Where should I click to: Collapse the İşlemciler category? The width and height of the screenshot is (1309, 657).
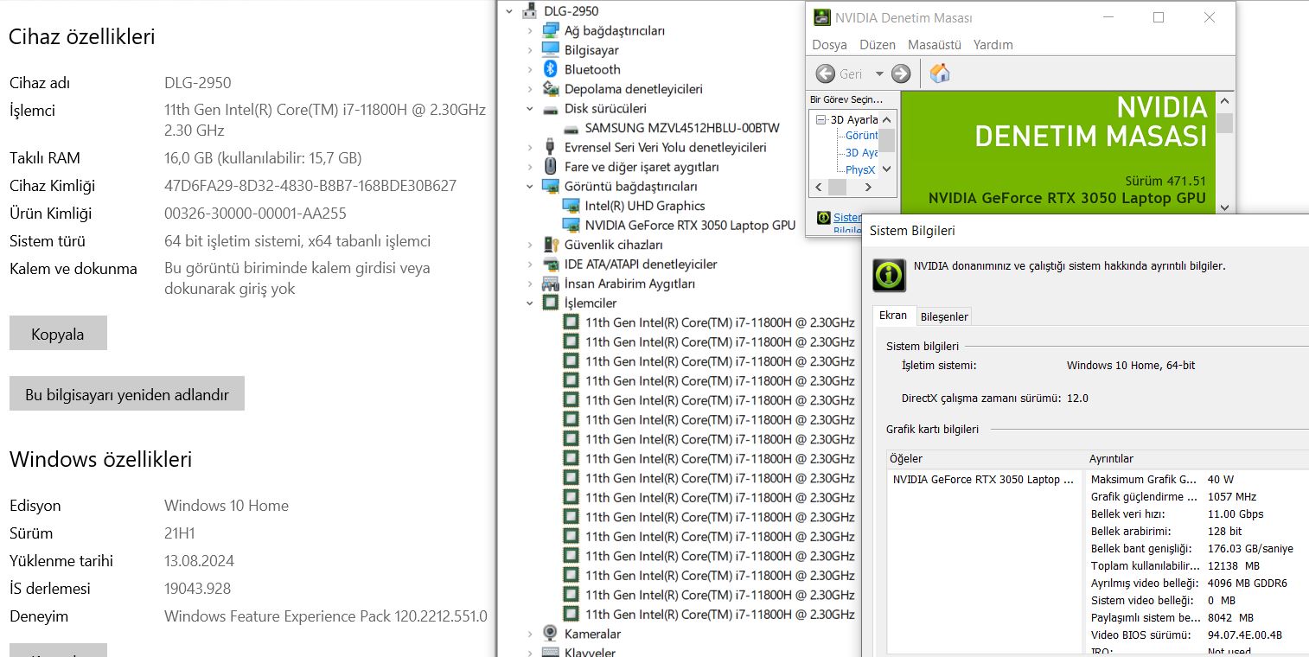coord(530,303)
